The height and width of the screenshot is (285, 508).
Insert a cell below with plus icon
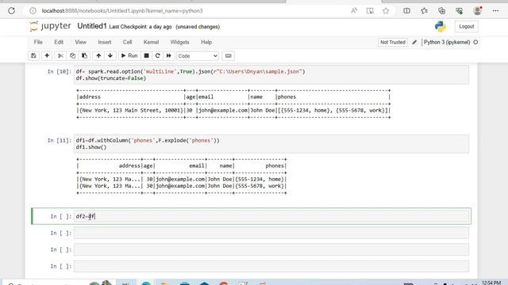pyautogui.click(x=47, y=56)
